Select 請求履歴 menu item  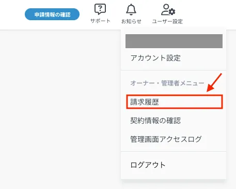pyautogui.click(x=145, y=102)
